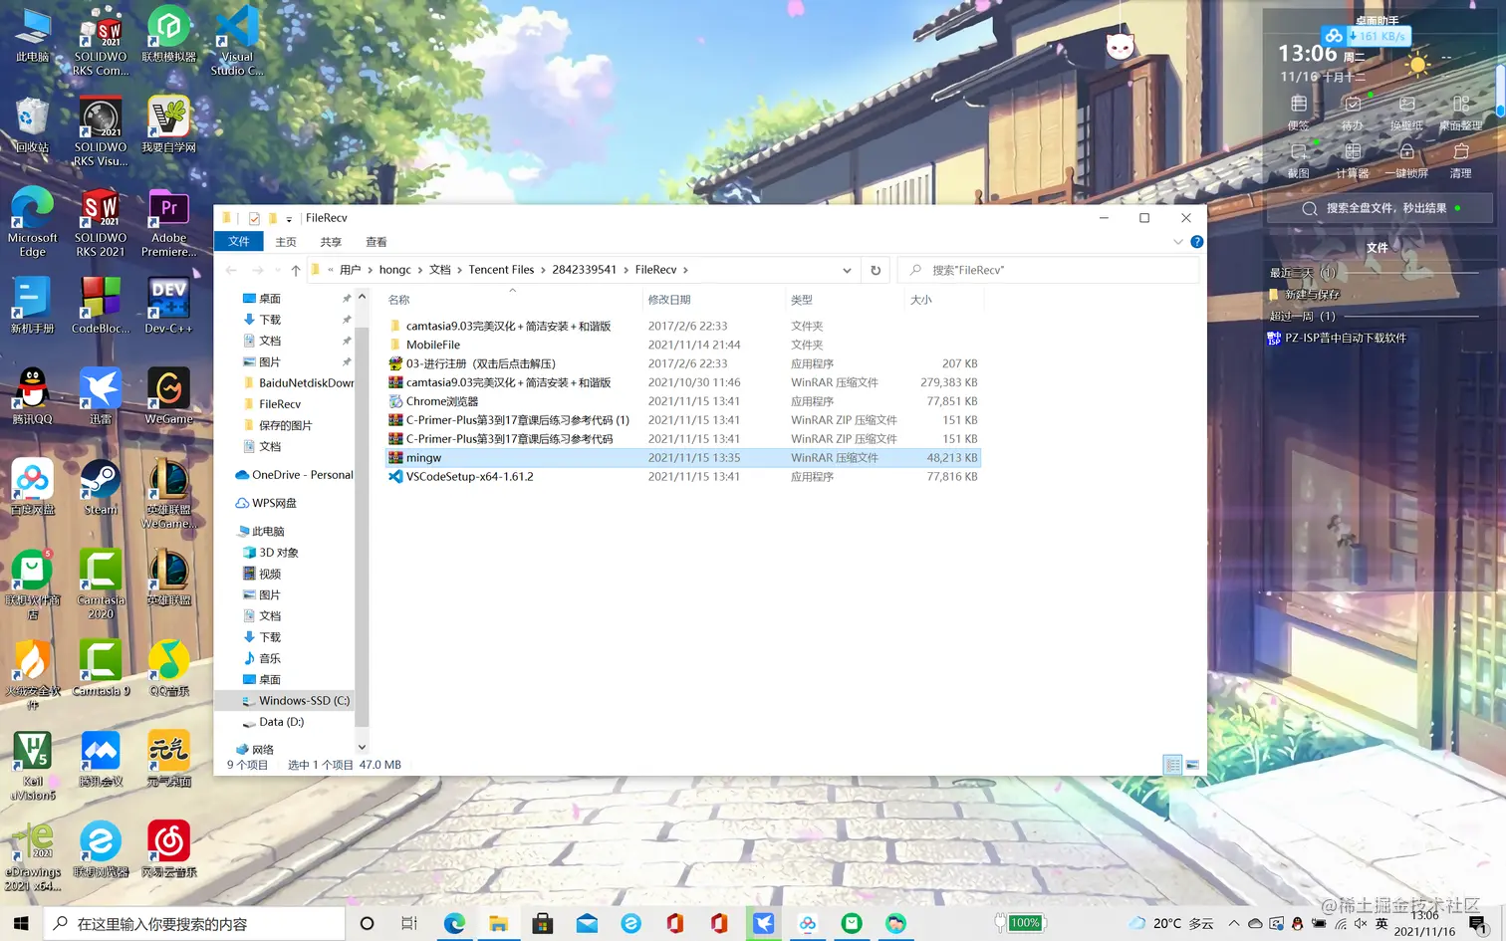Select the MobileFile folder row
The image size is (1506, 941).
(x=683, y=345)
